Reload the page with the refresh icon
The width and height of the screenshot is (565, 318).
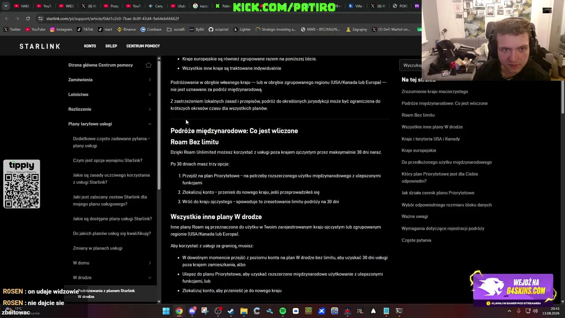click(x=28, y=19)
